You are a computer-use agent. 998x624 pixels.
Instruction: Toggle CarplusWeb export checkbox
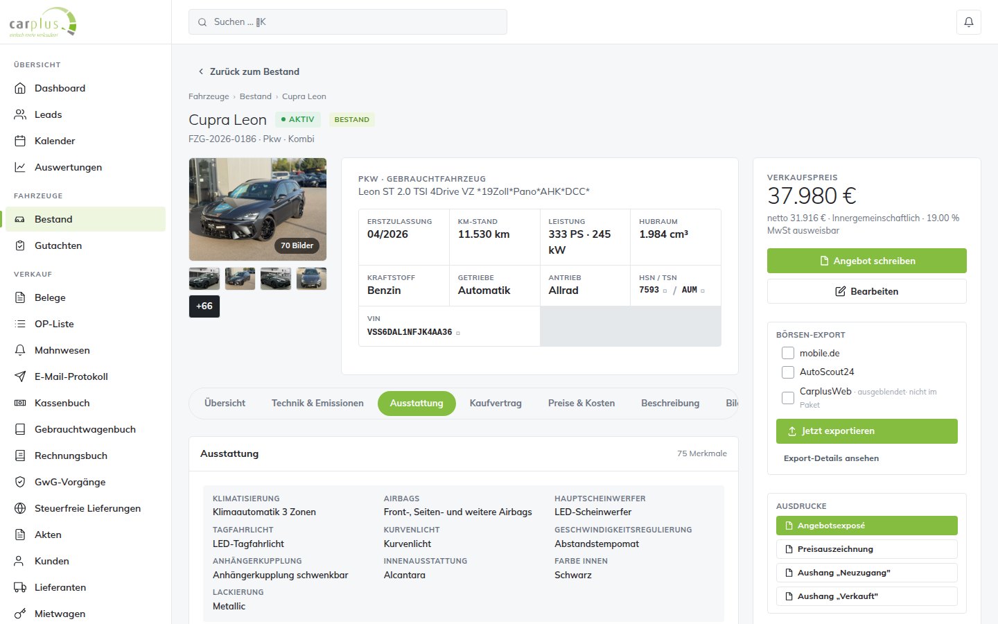coord(788,398)
